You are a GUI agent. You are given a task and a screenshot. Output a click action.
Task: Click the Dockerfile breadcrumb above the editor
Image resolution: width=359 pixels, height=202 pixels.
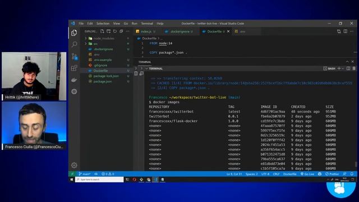pyautogui.click(x=149, y=38)
